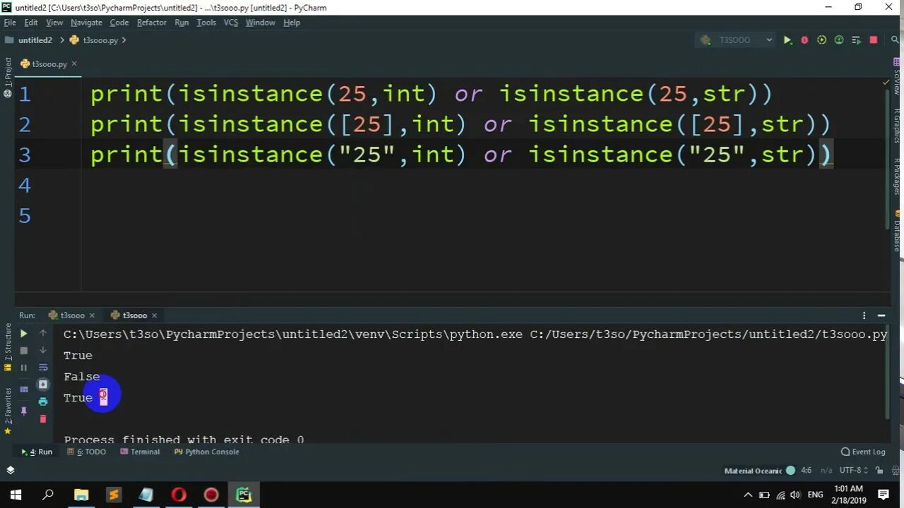This screenshot has height=508, width=904.
Task: Open the Event Log
Action: [863, 452]
